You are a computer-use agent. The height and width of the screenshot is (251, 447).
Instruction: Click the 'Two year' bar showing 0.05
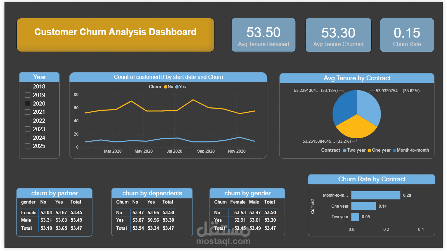355,217
